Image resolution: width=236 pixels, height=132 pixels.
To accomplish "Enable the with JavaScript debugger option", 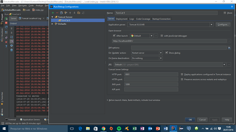I will pyautogui.click(x=162, y=36).
